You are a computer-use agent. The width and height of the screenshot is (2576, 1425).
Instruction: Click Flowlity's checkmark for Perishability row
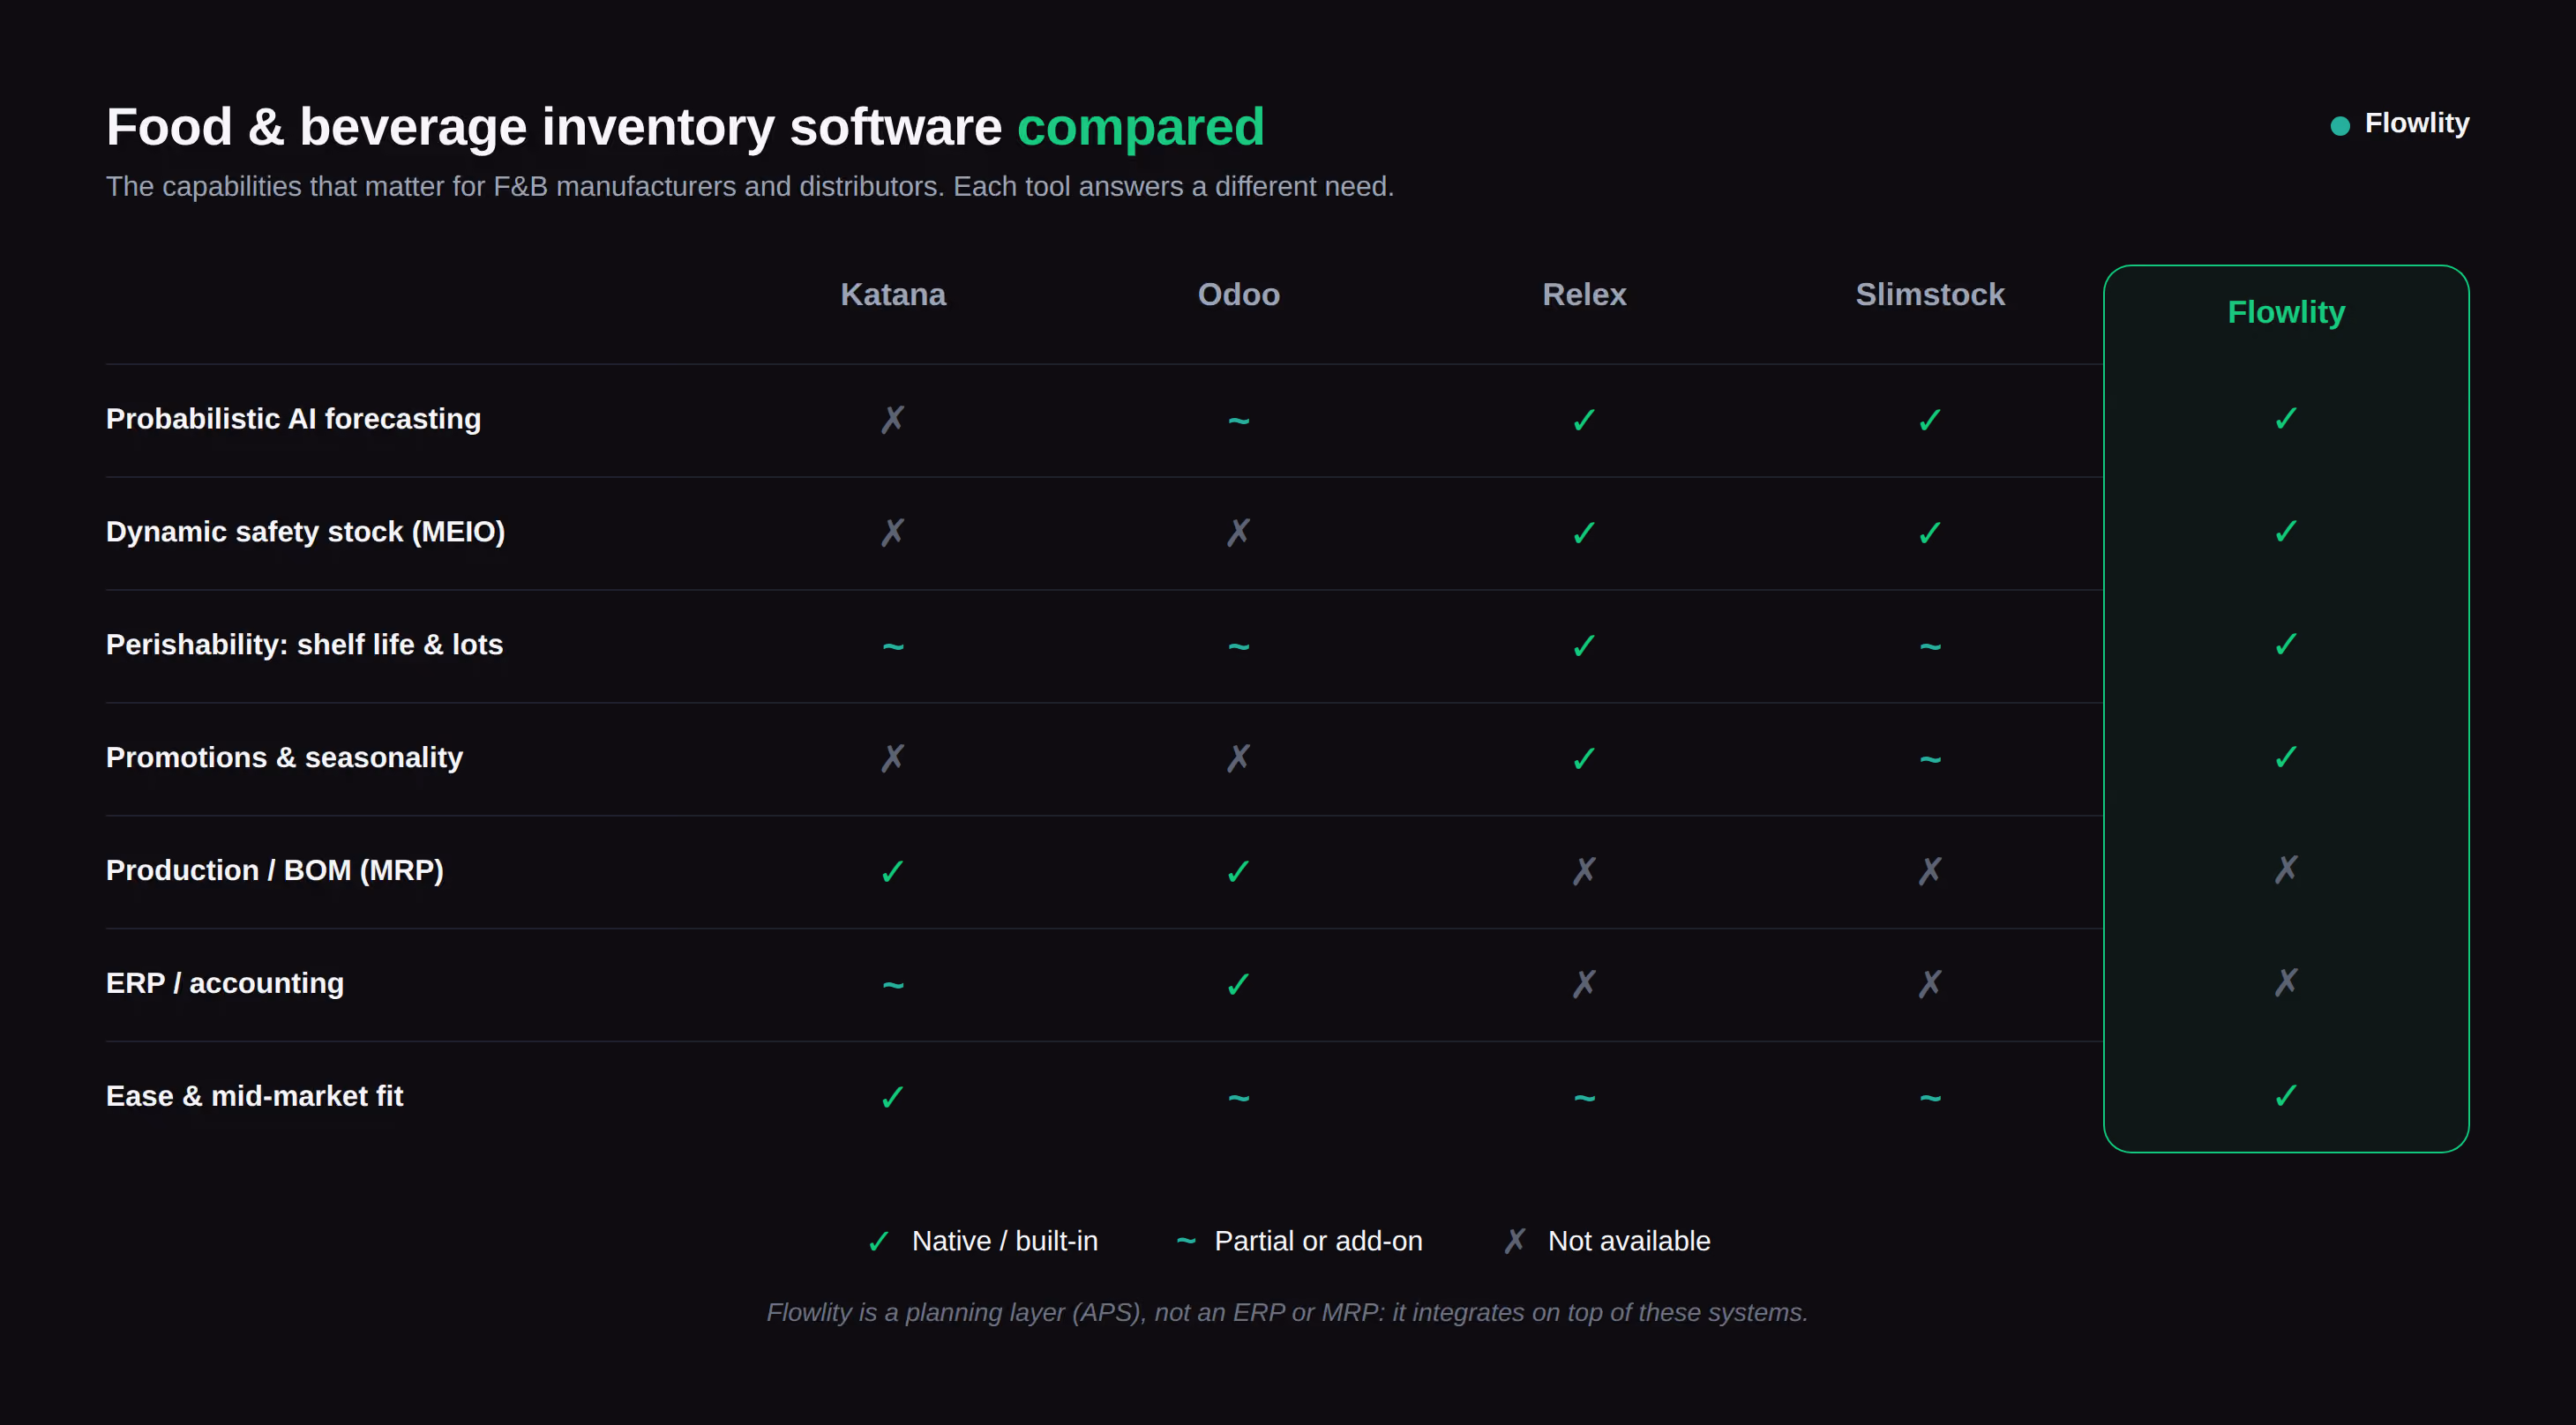(x=2286, y=644)
